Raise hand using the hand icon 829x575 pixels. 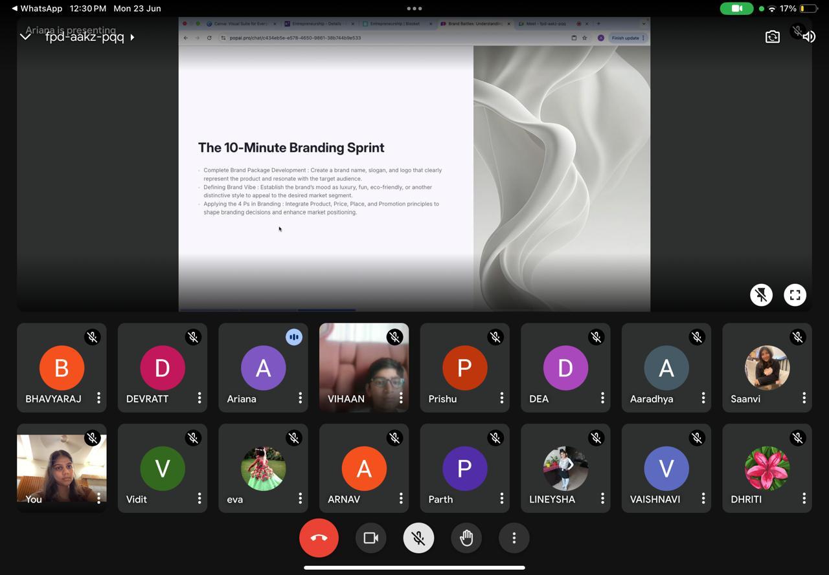(466, 537)
